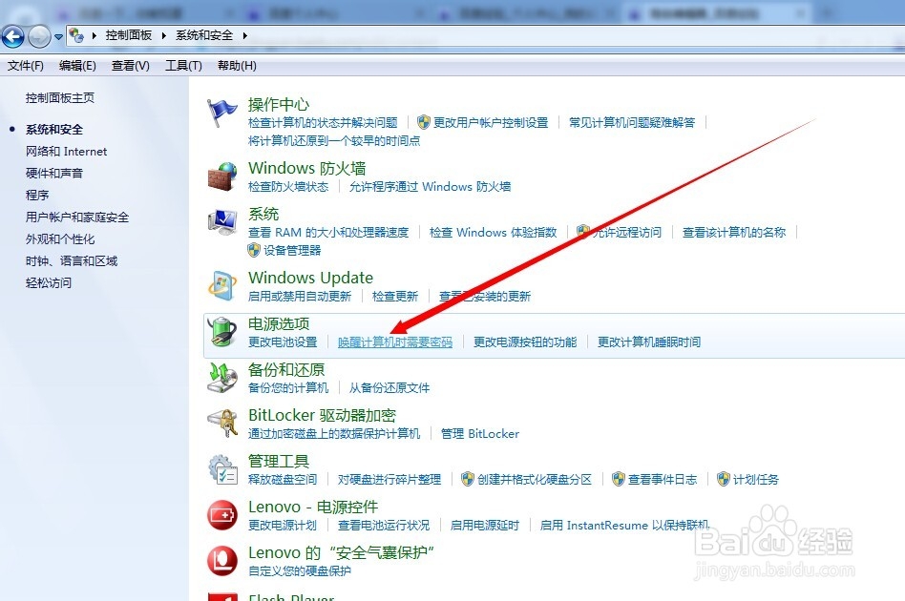This screenshot has height=601, width=905.
Task: Select 轻松访问 in sidebar
Action: pos(49,283)
